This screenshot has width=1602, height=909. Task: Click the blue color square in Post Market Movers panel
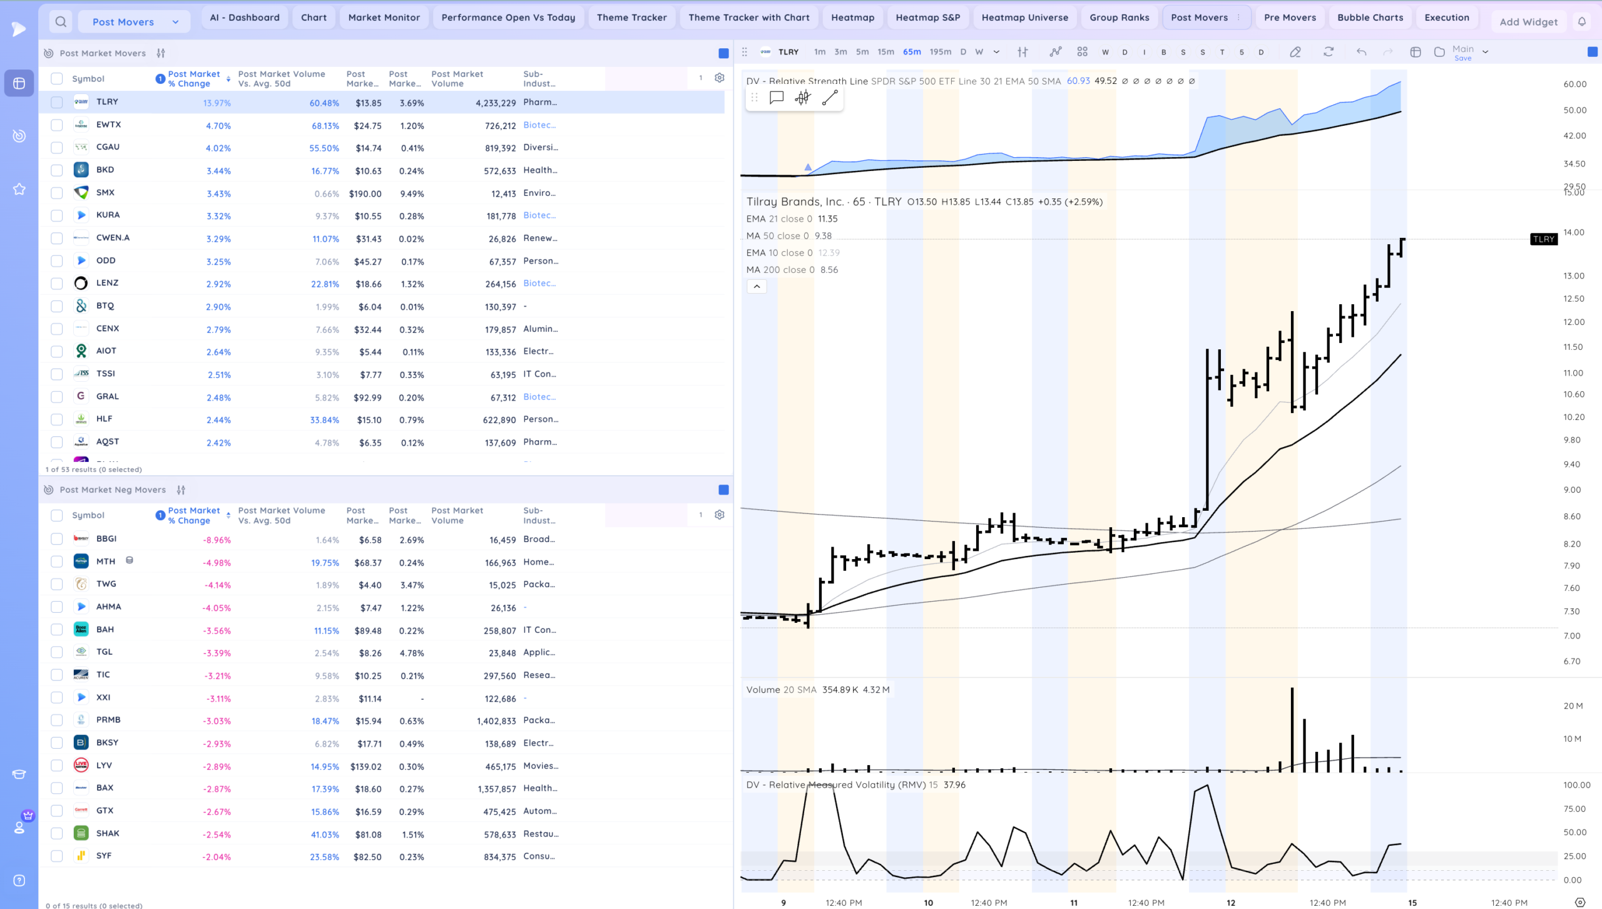coord(723,53)
